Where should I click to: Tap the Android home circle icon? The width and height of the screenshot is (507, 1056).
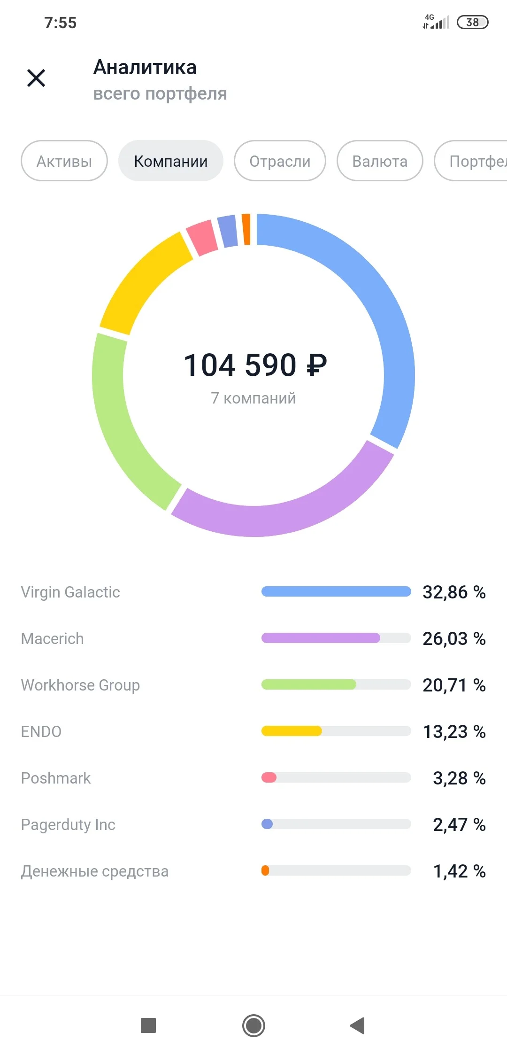click(253, 1025)
